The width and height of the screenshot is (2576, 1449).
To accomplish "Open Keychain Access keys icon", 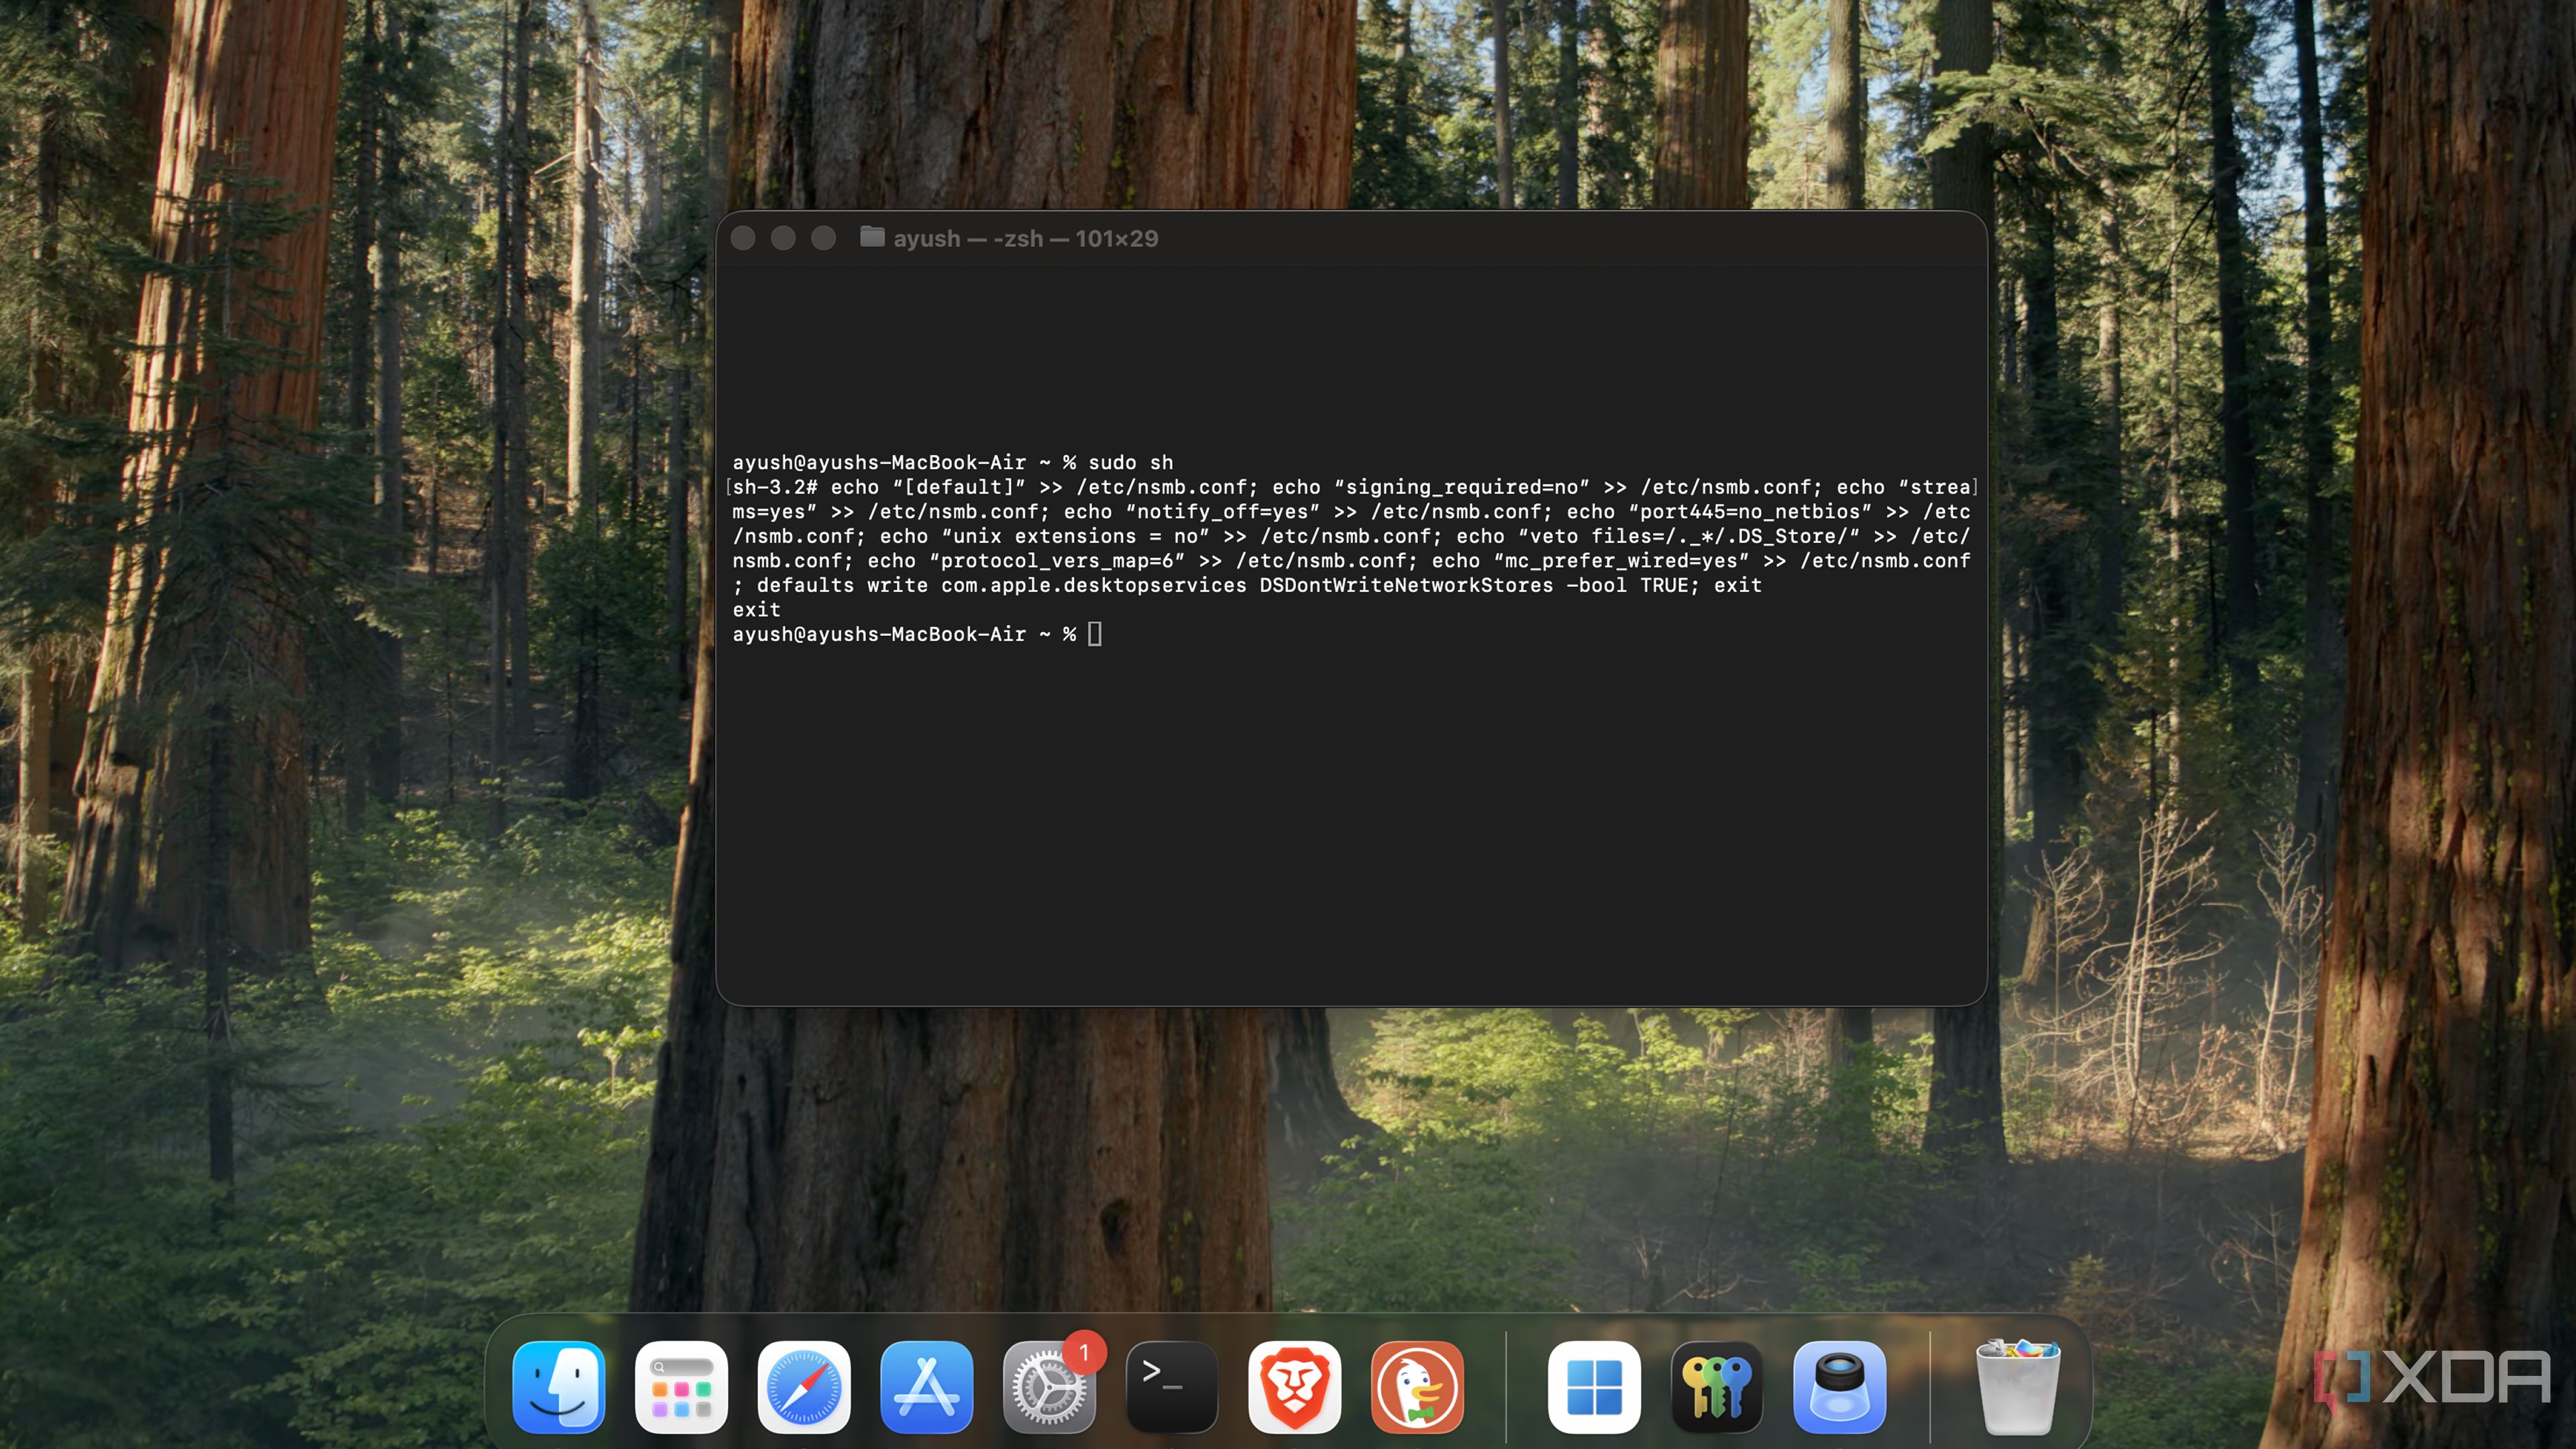I will (1717, 1387).
